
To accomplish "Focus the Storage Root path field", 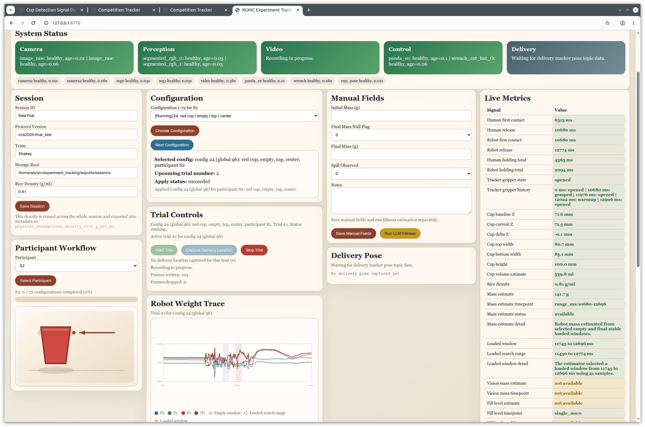I will click(77, 173).
